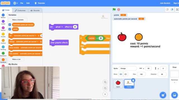Switch to small stage layout

(167, 10)
